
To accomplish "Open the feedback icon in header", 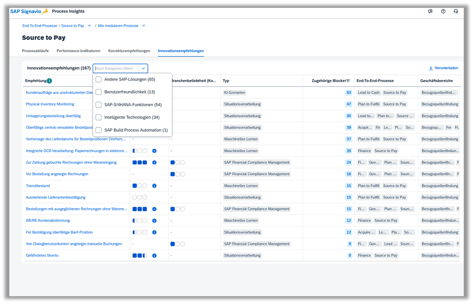I will [x=430, y=11].
